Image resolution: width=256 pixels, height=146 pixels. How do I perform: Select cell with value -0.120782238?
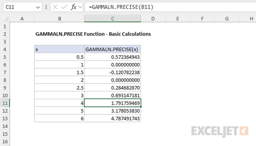pyautogui.click(x=112, y=72)
